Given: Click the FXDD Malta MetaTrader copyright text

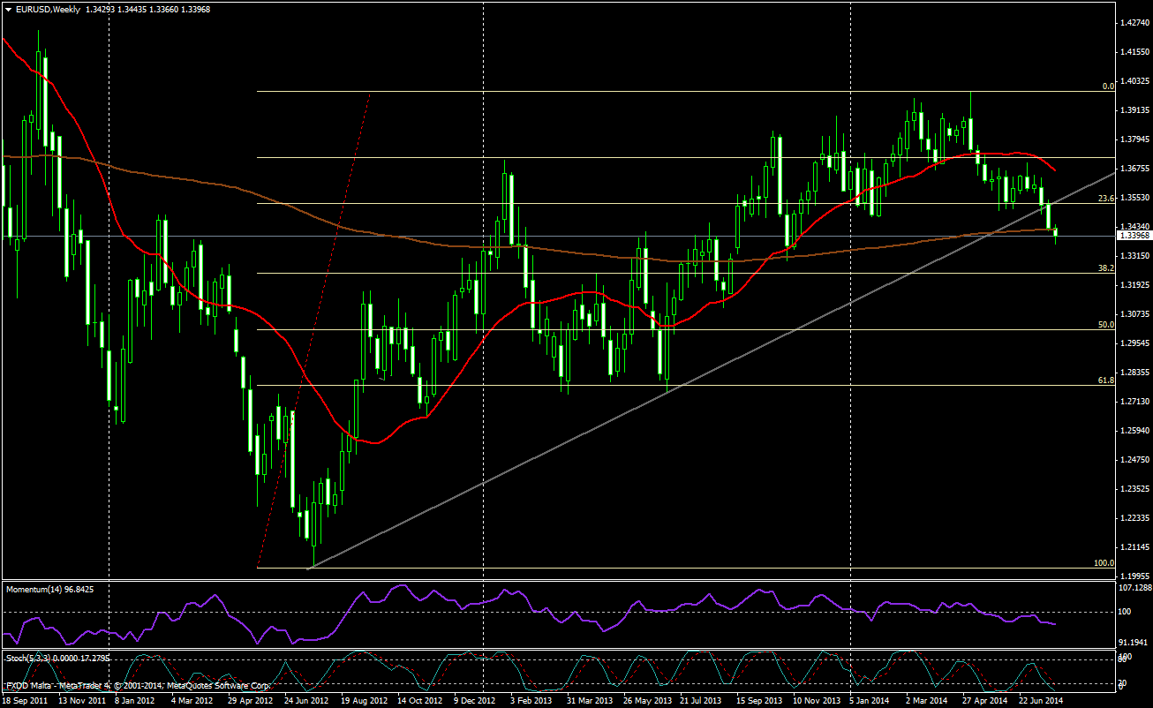Looking at the screenshot, I should click(x=137, y=685).
